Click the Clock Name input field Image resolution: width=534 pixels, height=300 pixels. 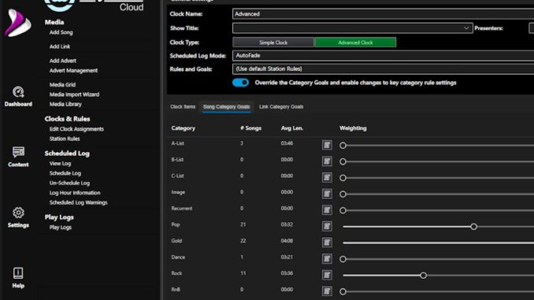click(383, 14)
